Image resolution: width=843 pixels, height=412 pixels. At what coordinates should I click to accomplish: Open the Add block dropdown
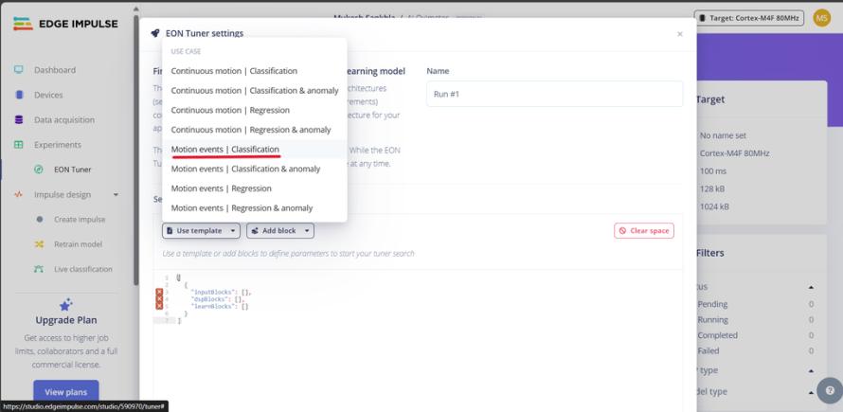(280, 231)
